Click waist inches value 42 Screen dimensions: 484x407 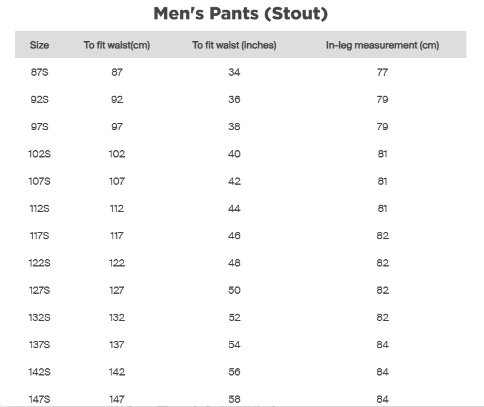point(234,182)
